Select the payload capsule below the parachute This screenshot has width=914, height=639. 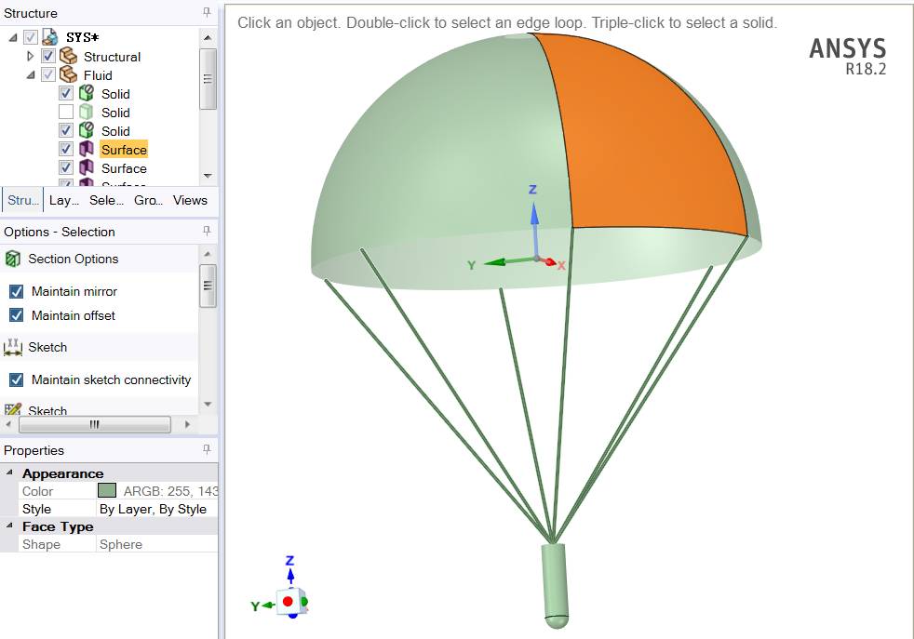click(x=556, y=585)
